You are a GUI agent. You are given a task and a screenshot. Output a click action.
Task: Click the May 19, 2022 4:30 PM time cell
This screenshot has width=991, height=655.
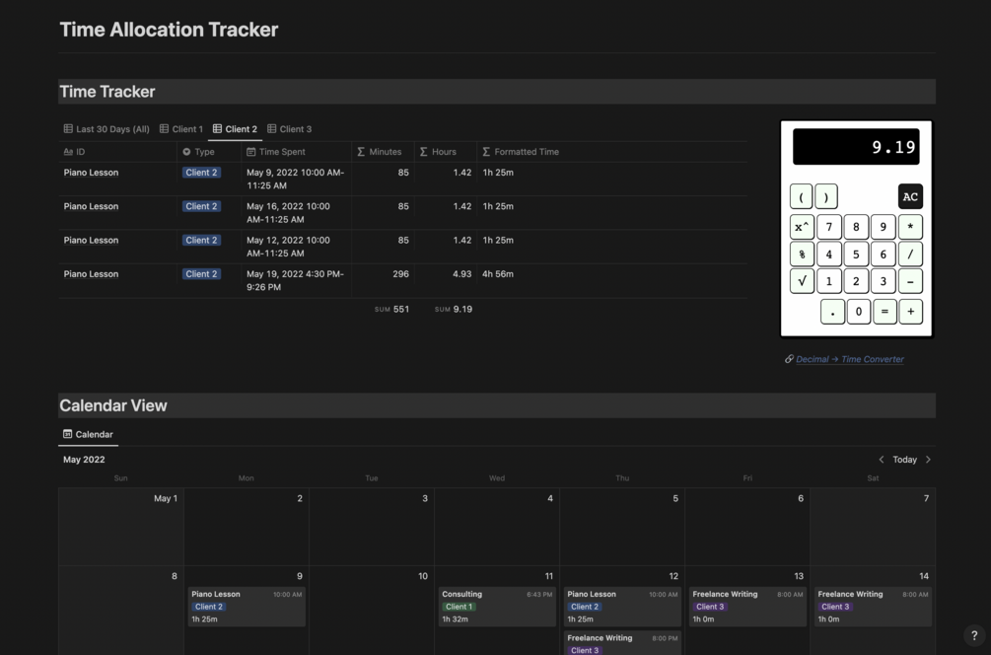click(x=295, y=281)
